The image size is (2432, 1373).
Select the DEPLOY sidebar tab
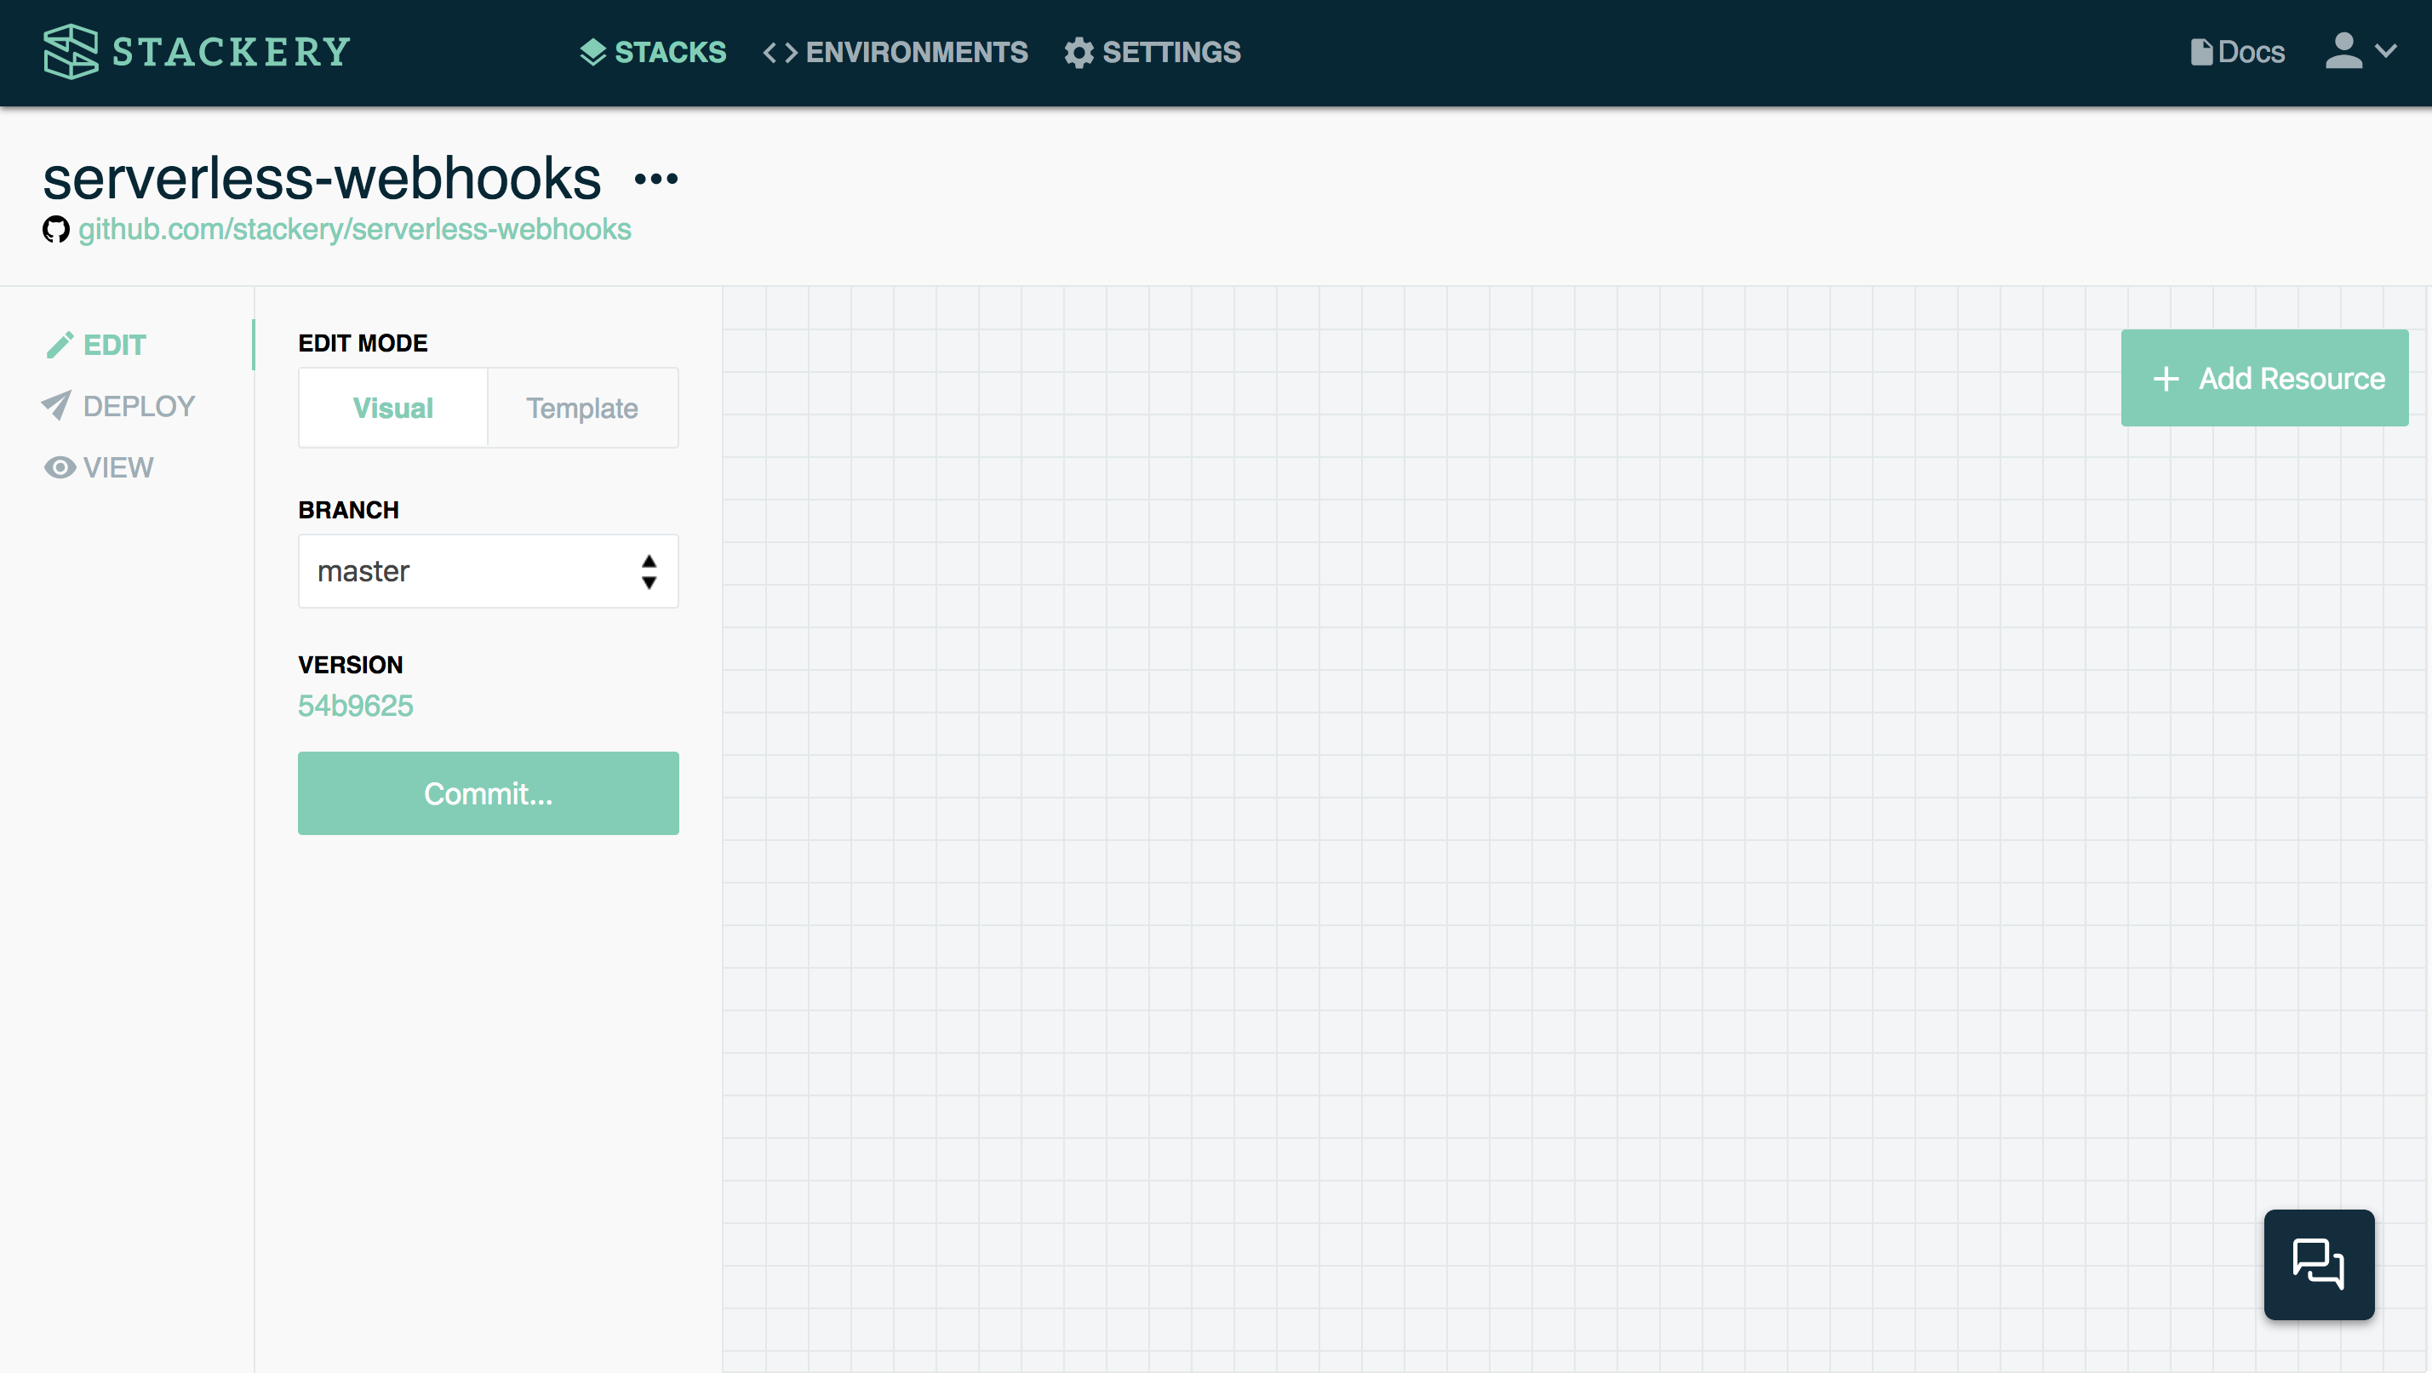pos(119,406)
